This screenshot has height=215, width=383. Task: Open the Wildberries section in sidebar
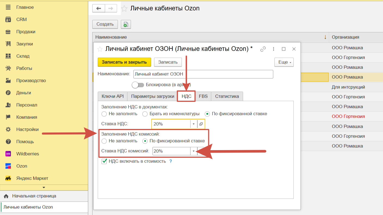pyautogui.click(x=27, y=154)
